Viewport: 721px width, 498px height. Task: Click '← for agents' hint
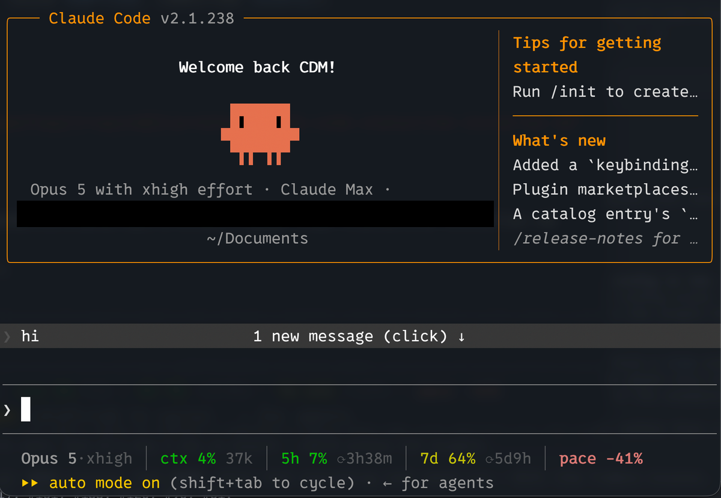click(438, 483)
